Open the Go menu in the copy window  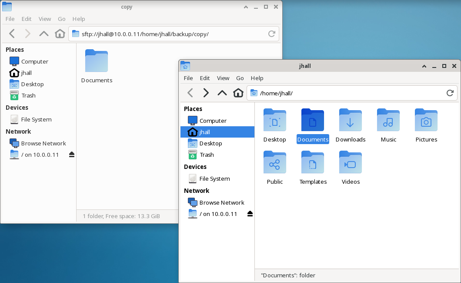pyautogui.click(x=61, y=19)
